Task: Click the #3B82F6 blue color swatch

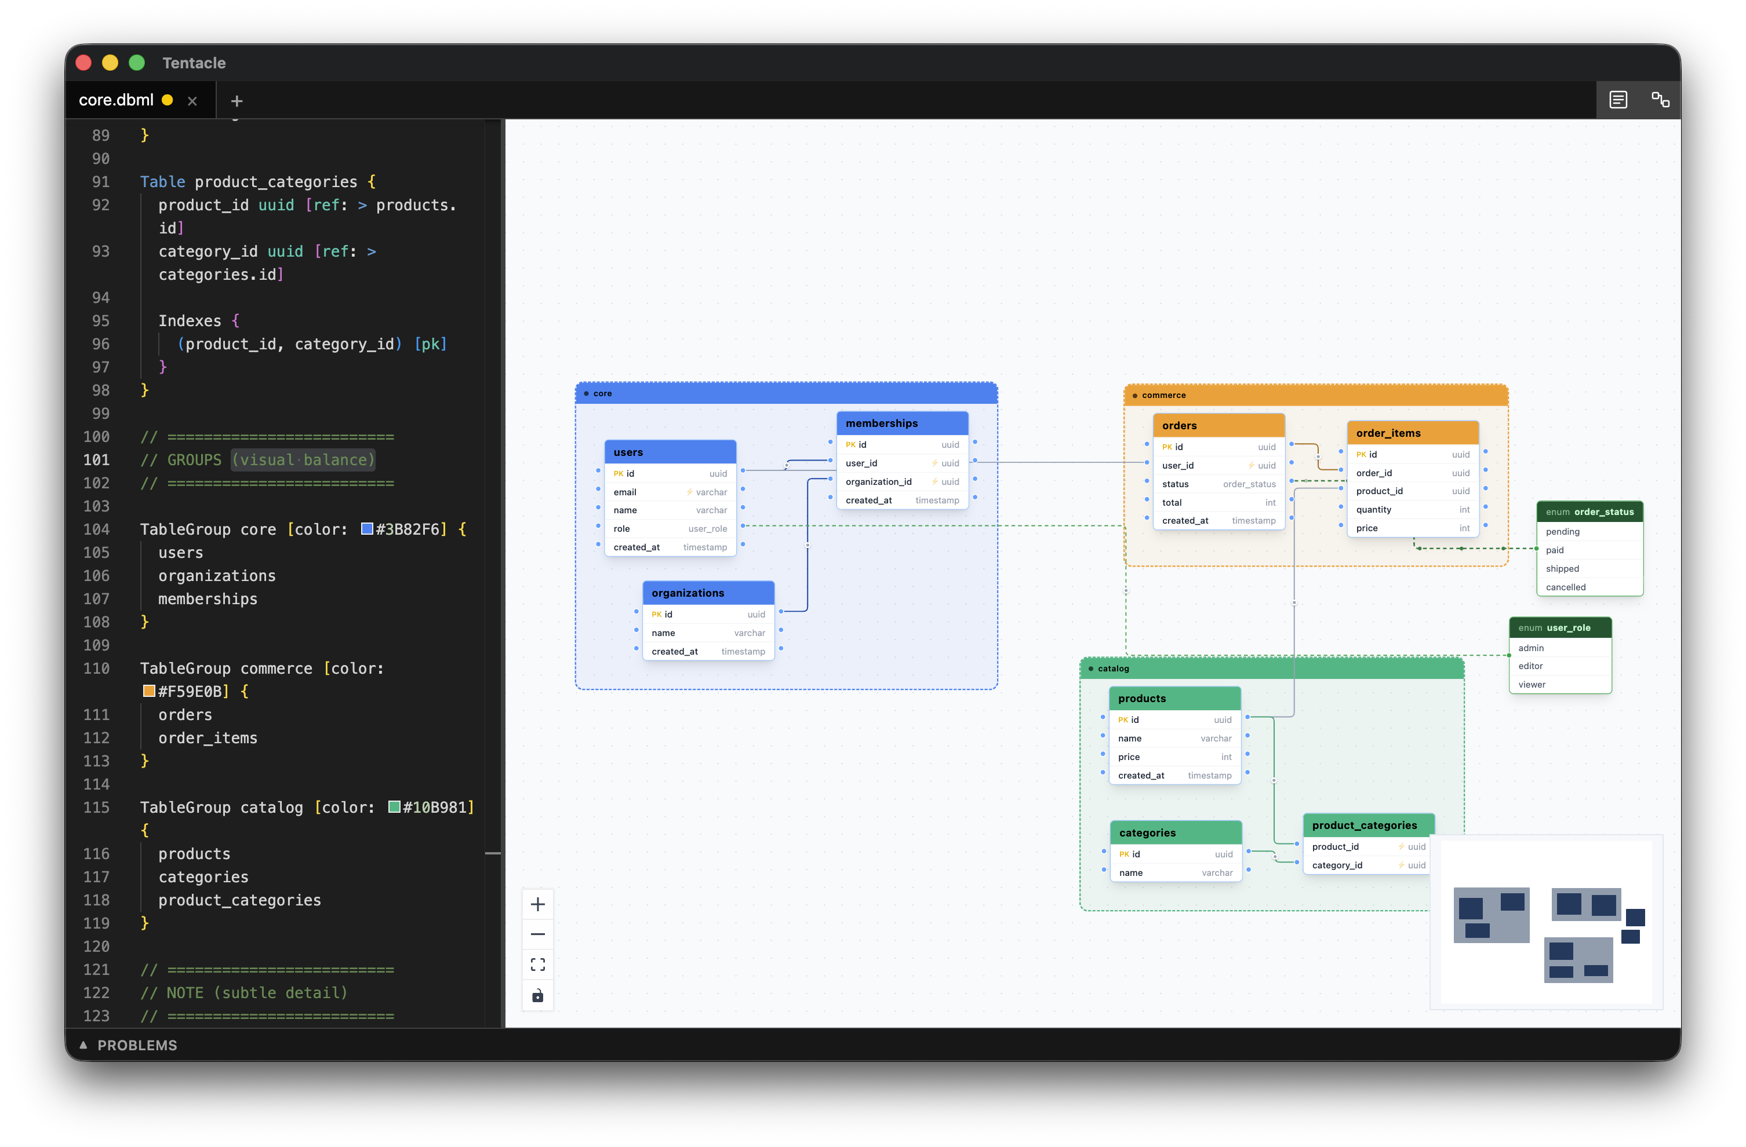Action: click(x=367, y=528)
